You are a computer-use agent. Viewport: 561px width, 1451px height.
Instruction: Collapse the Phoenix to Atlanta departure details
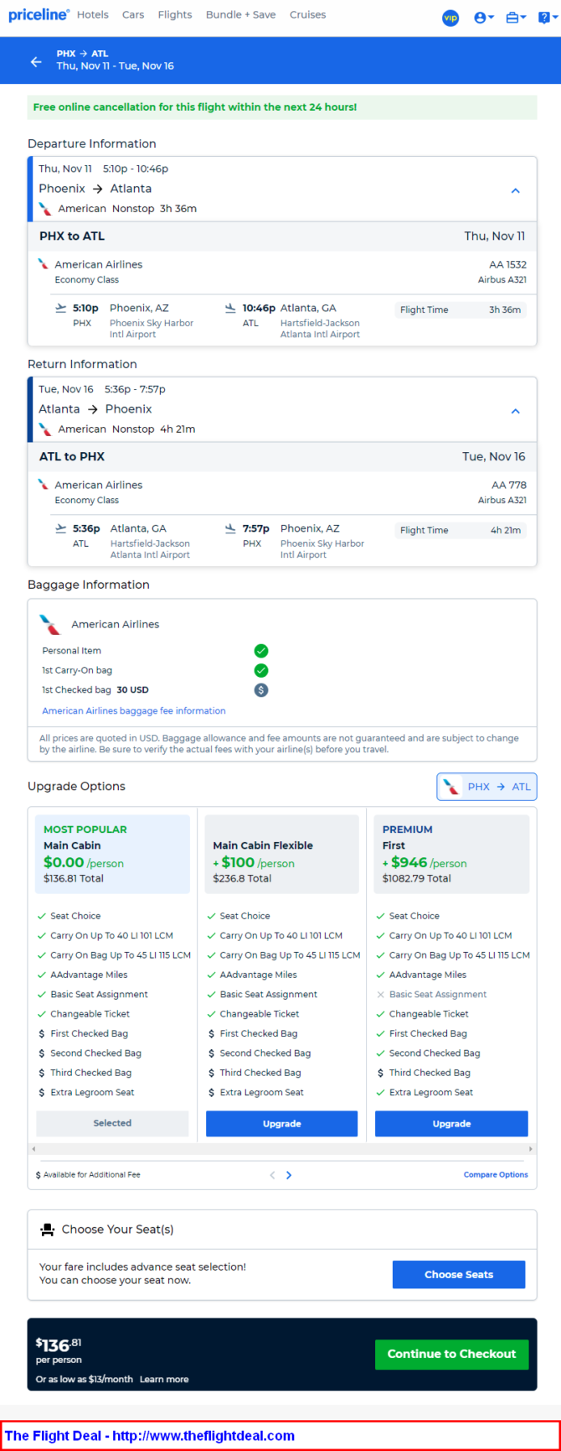click(x=516, y=190)
